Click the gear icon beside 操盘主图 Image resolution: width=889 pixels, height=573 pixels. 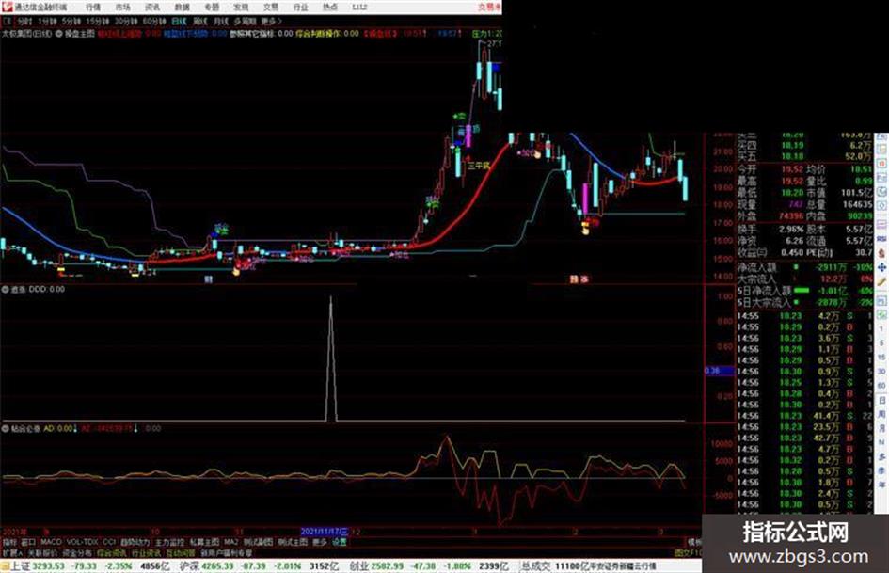(x=58, y=34)
